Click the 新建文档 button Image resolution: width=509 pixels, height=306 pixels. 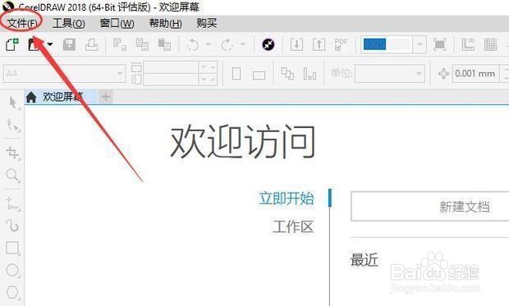(x=430, y=207)
